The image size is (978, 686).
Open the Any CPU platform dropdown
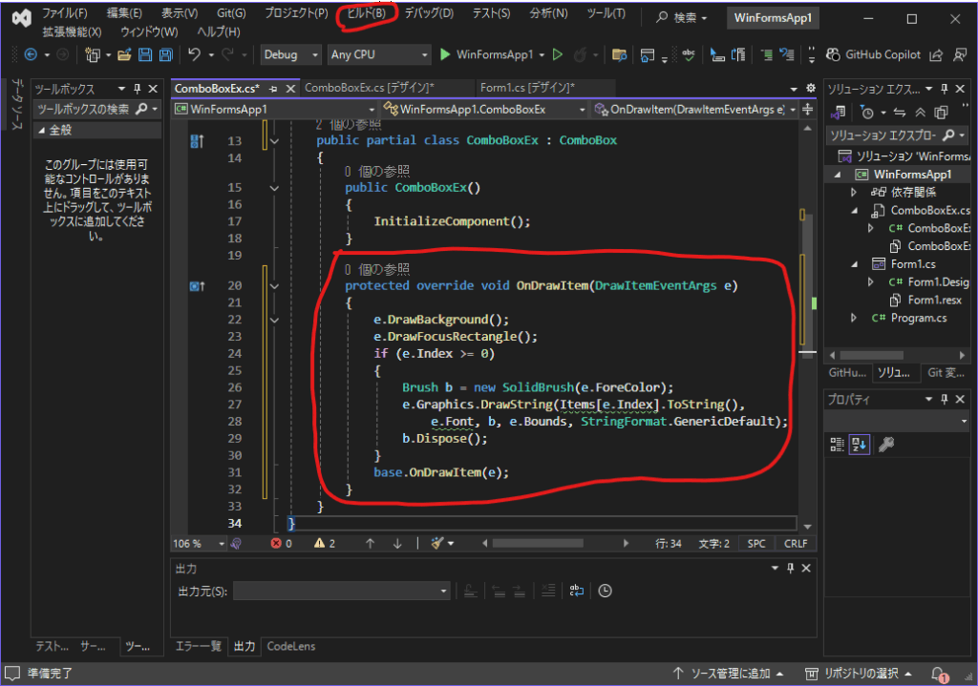click(x=378, y=55)
